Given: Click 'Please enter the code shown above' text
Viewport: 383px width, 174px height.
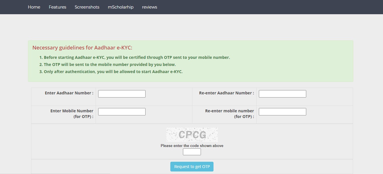Looking at the screenshot, I should pos(192,146).
